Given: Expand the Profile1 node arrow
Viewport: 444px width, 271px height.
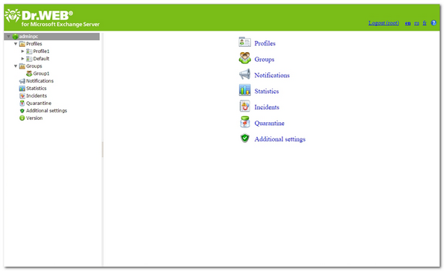Looking at the screenshot, I should click(22, 51).
